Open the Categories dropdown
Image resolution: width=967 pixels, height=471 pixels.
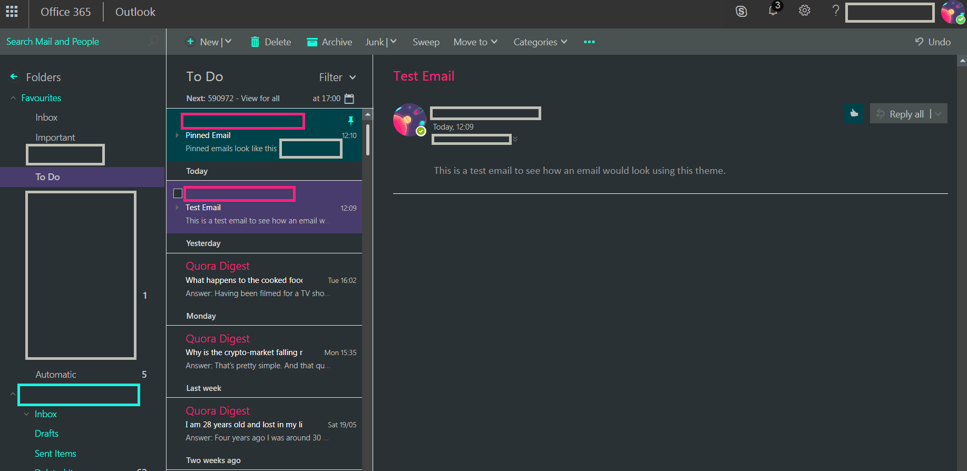point(540,42)
